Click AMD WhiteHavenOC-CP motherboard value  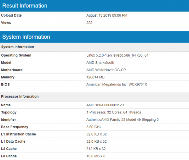click(106, 70)
